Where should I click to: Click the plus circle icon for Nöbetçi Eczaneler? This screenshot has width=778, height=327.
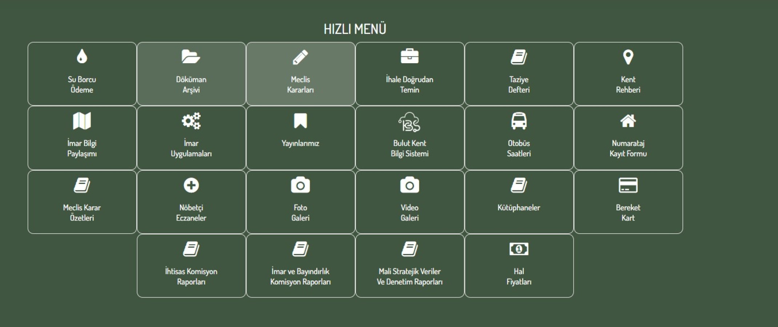(x=191, y=185)
